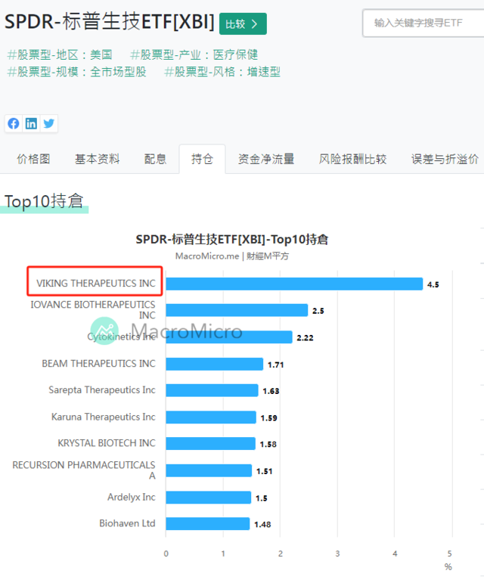Click the 4.5 value label
This screenshot has width=484, height=577.
(433, 284)
